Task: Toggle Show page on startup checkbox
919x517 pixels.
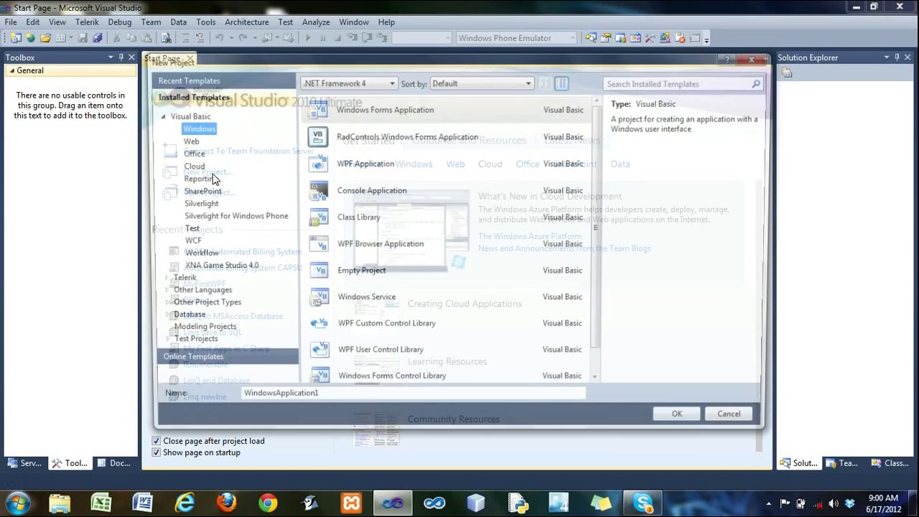Action: (156, 452)
